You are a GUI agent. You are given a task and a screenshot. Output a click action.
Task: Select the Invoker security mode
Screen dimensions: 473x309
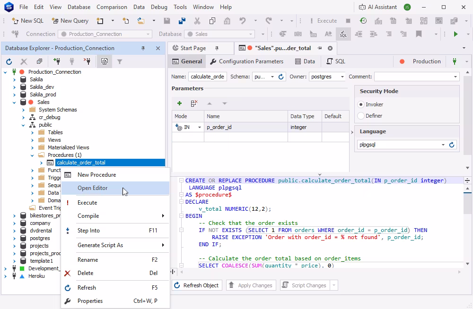pos(361,104)
